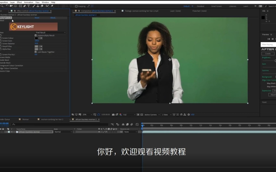The image size is (276, 172).
Task: Select the Eraser tool
Action: coord(42,6)
